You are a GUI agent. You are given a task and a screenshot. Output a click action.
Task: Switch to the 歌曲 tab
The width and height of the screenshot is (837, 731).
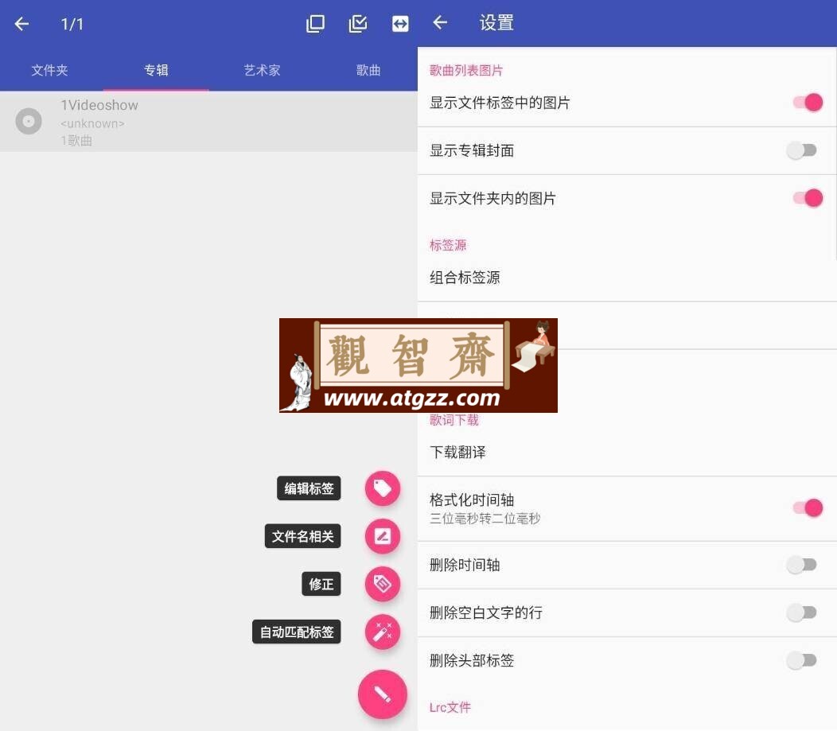368,70
